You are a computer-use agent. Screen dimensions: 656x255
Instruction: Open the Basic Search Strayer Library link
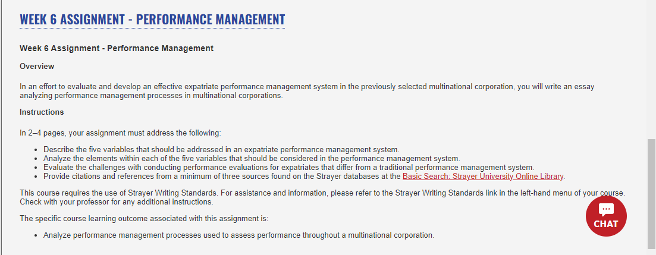coord(483,176)
